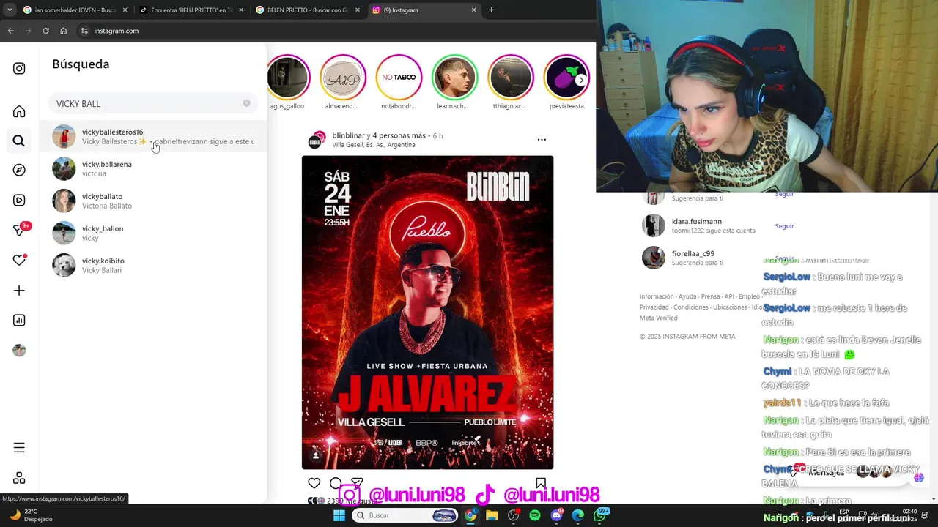This screenshot has width=938, height=527.
Task: Open Discord from the taskbar
Action: click(556, 515)
